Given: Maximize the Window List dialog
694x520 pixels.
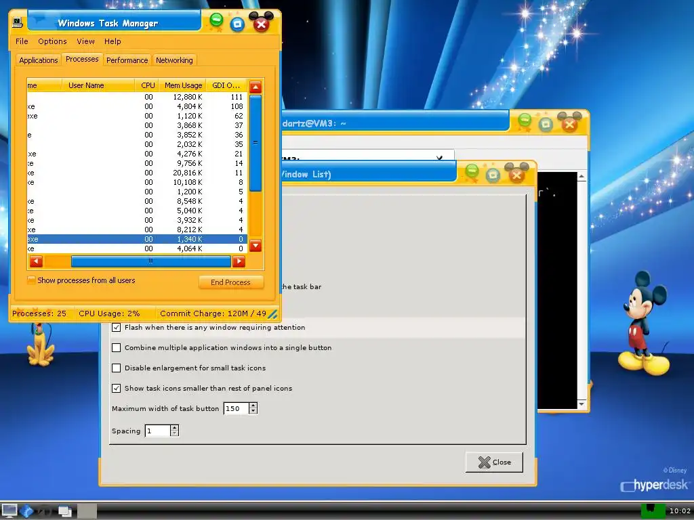Looking at the screenshot, I should coord(493,175).
